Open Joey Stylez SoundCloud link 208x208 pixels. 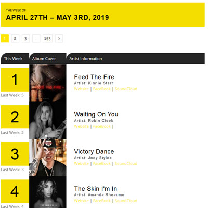coord(126,164)
